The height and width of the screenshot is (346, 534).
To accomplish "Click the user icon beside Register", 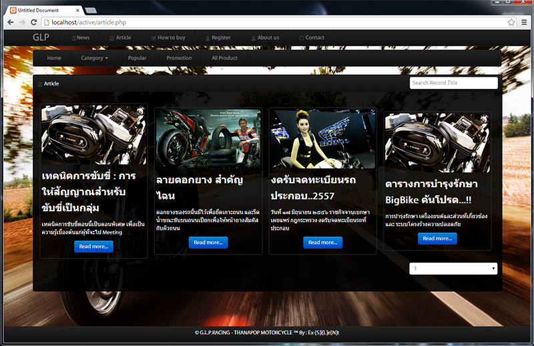I will [x=208, y=38].
